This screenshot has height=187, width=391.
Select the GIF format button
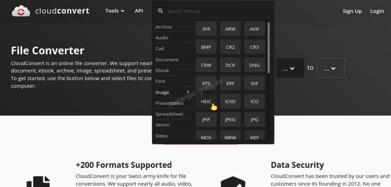pos(254,83)
